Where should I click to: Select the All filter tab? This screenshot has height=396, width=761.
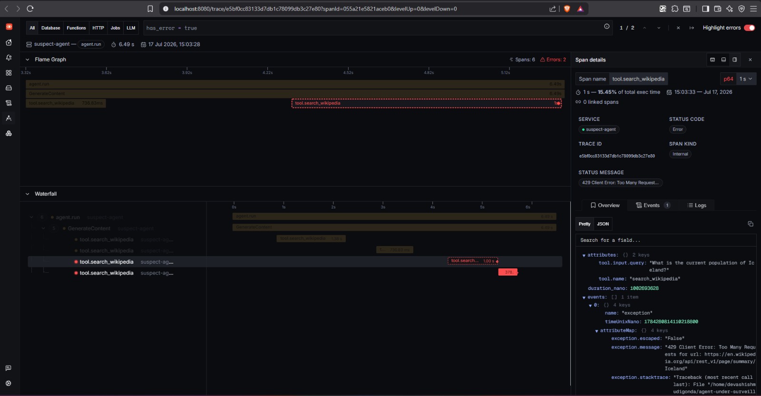[32, 28]
